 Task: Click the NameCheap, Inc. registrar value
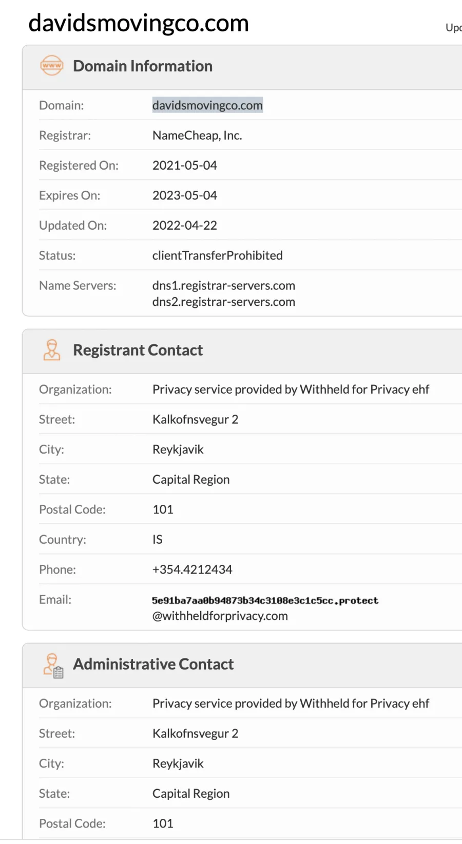pos(197,135)
